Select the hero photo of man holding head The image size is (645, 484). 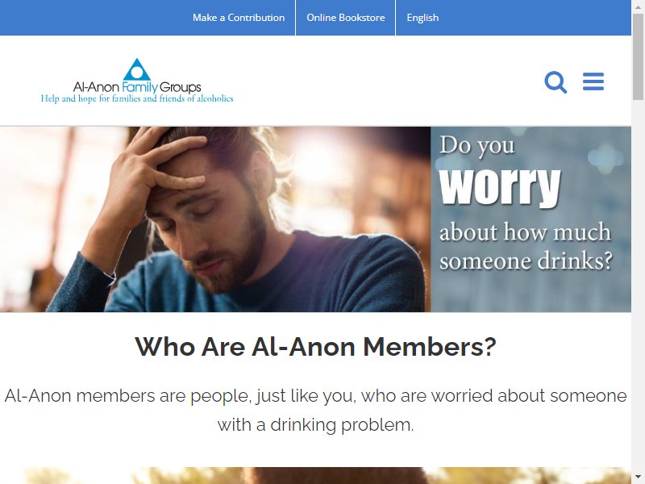click(x=215, y=219)
